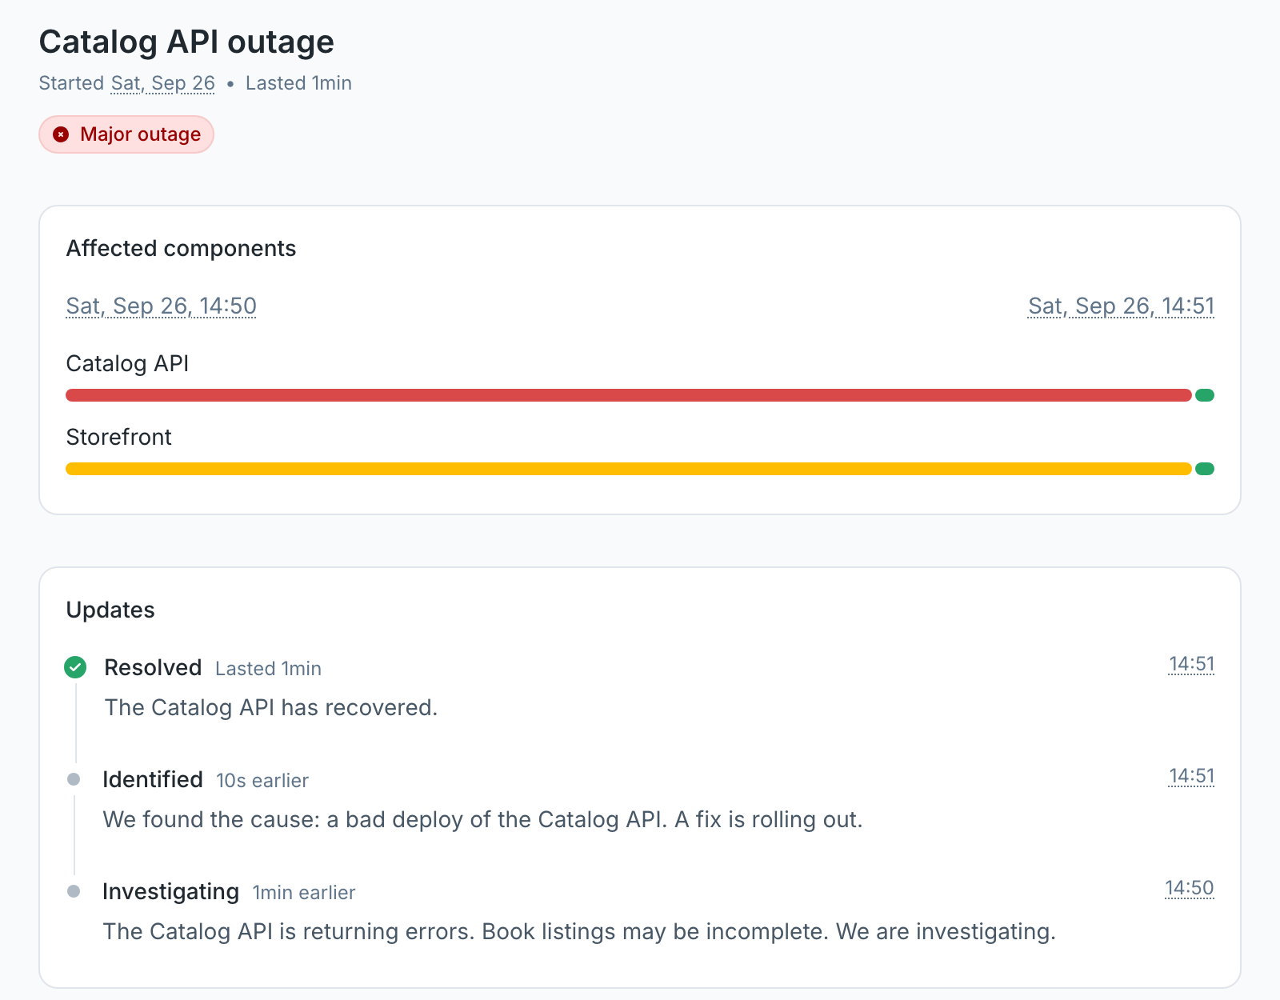1280x1000 pixels.
Task: Click the 14:50 time on Investigating update
Action: pos(1190,888)
